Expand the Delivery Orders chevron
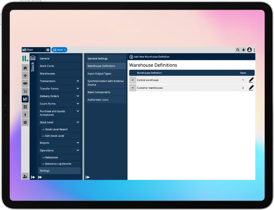This screenshot has height=210, width=274. tap(78, 96)
